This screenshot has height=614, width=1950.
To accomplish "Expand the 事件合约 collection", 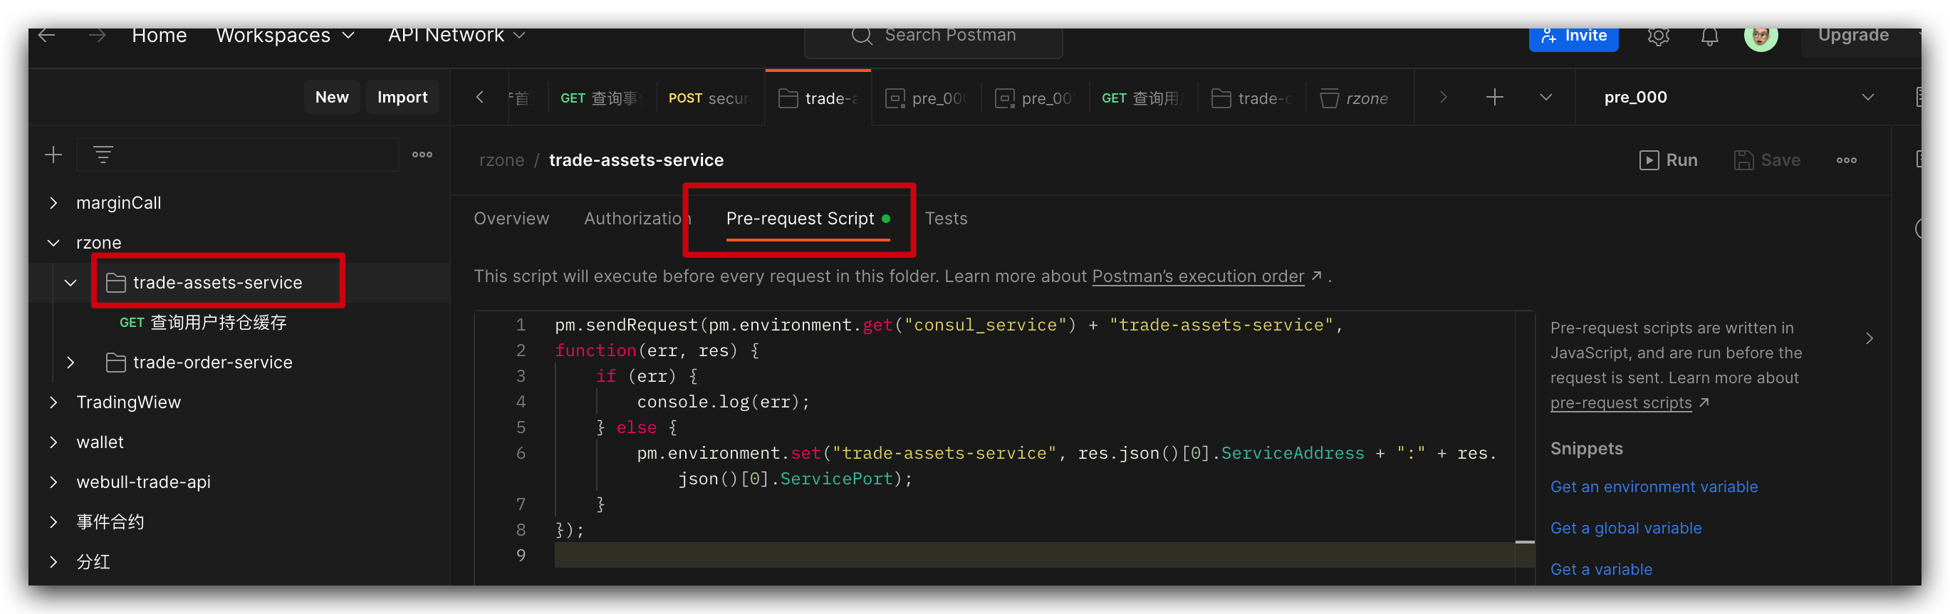I will tap(53, 521).
